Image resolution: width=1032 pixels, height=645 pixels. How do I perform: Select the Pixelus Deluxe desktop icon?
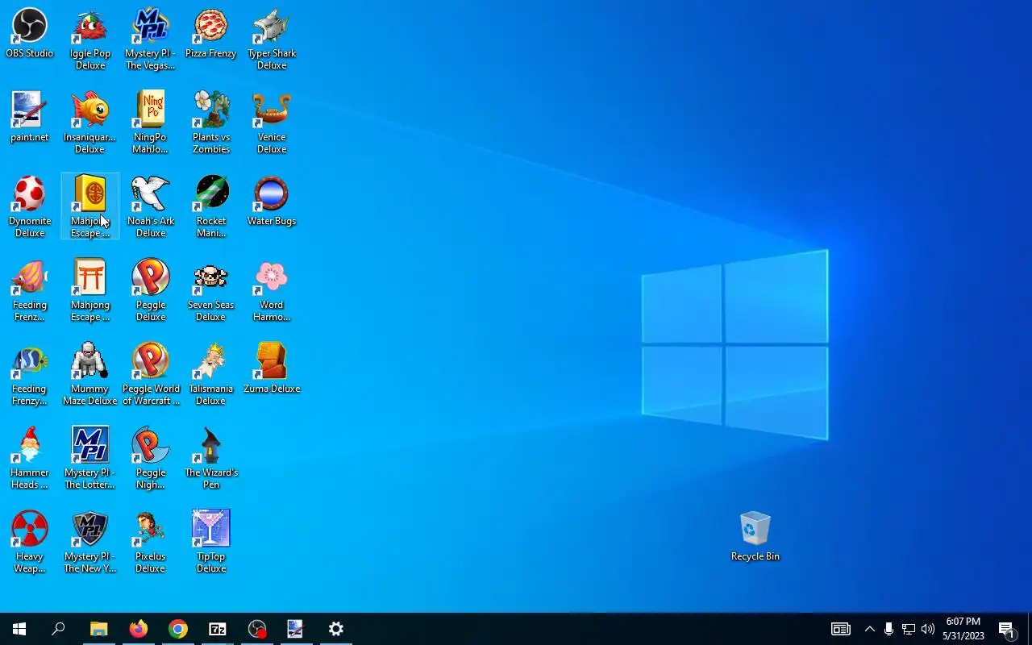point(151,543)
